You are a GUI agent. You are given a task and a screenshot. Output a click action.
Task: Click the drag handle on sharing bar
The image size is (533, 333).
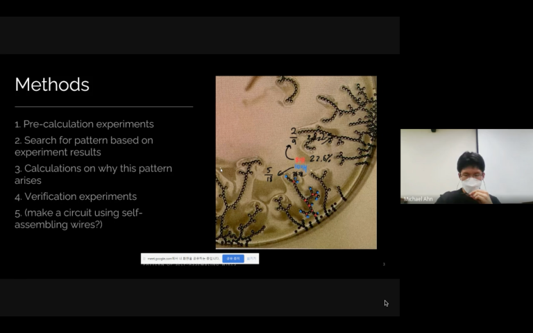click(144, 258)
